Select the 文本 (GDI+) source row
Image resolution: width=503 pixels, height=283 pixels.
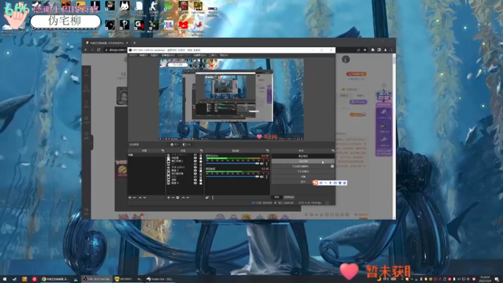185,167
